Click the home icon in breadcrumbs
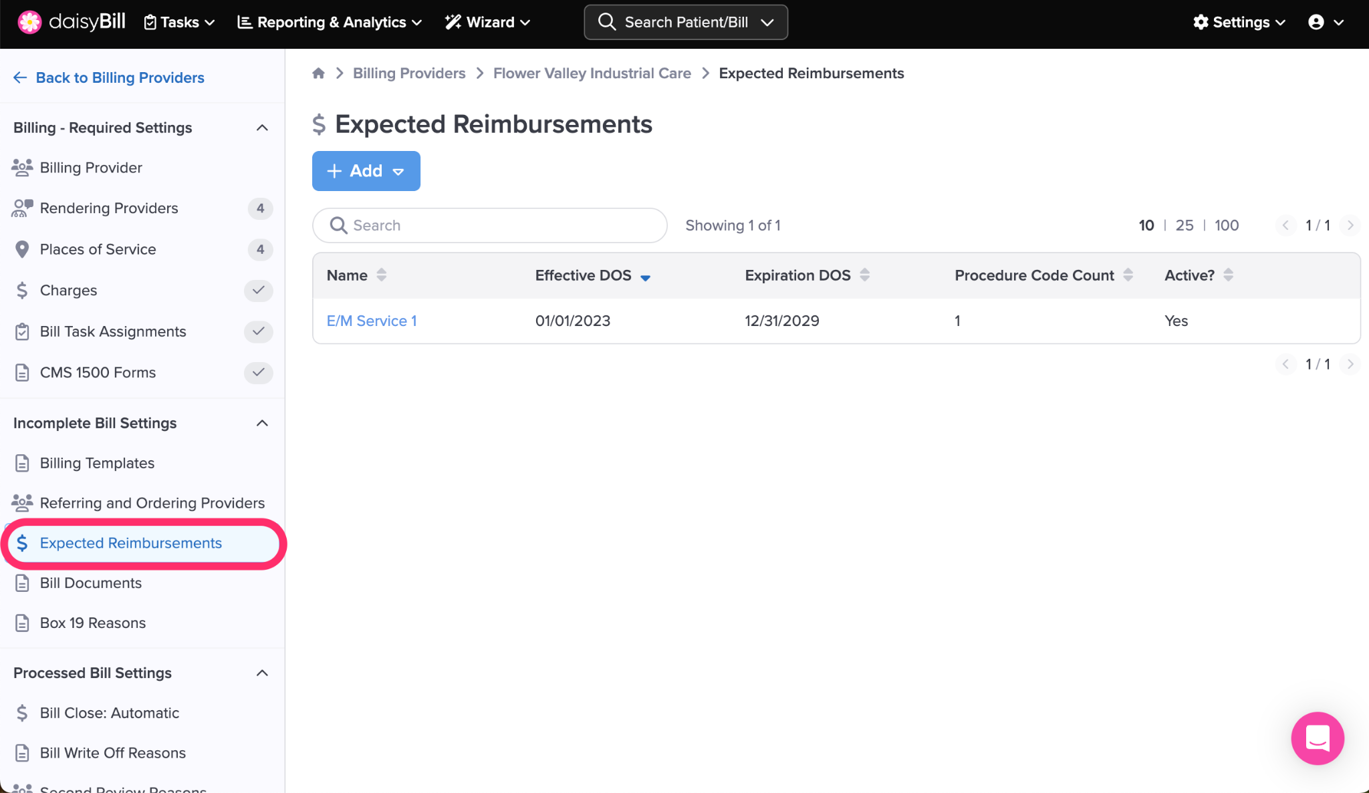Image resolution: width=1369 pixels, height=793 pixels. (318, 73)
